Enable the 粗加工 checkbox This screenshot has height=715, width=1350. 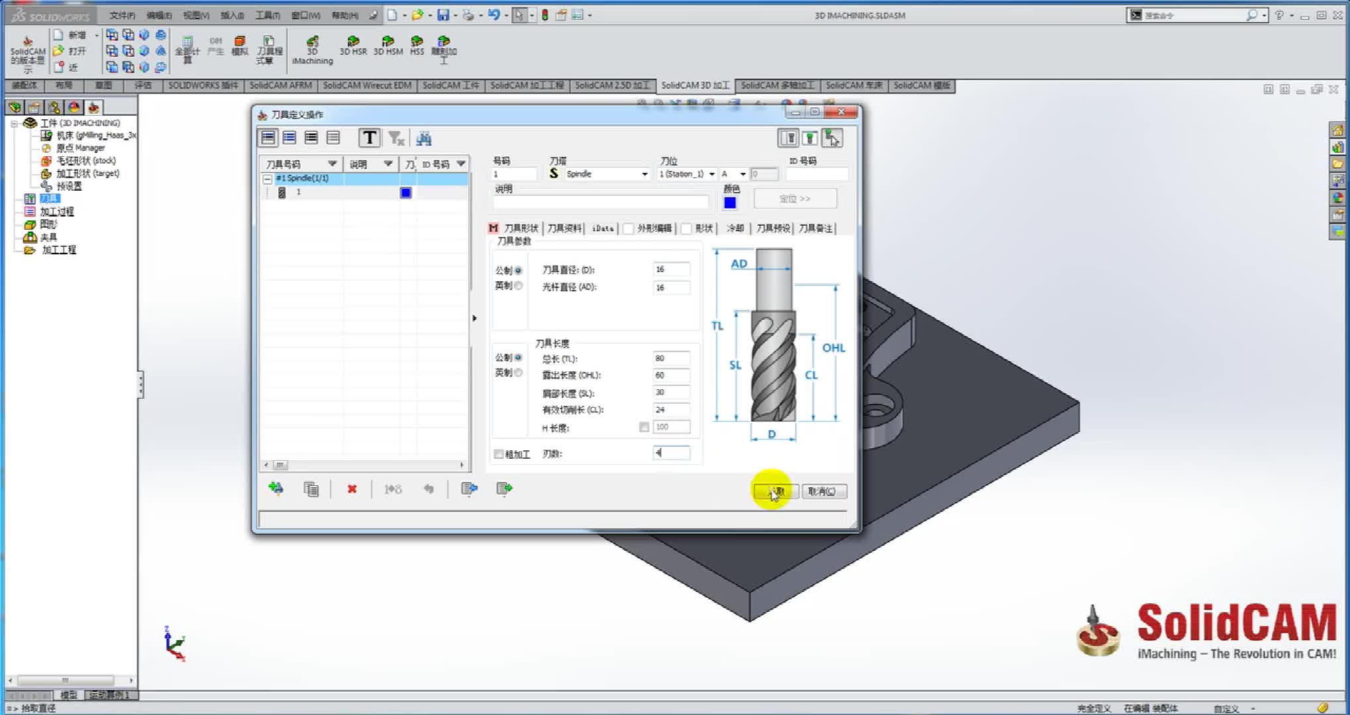(499, 453)
